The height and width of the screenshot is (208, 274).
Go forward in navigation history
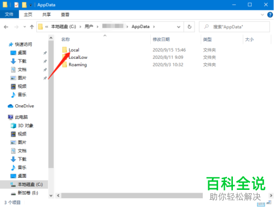pyautogui.click(x=16, y=27)
